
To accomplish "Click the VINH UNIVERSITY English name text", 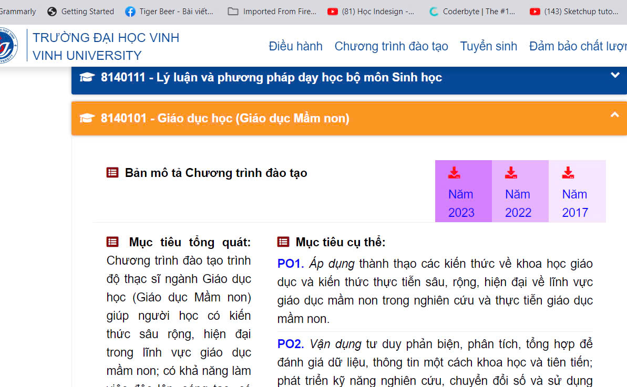I will 87,56.
